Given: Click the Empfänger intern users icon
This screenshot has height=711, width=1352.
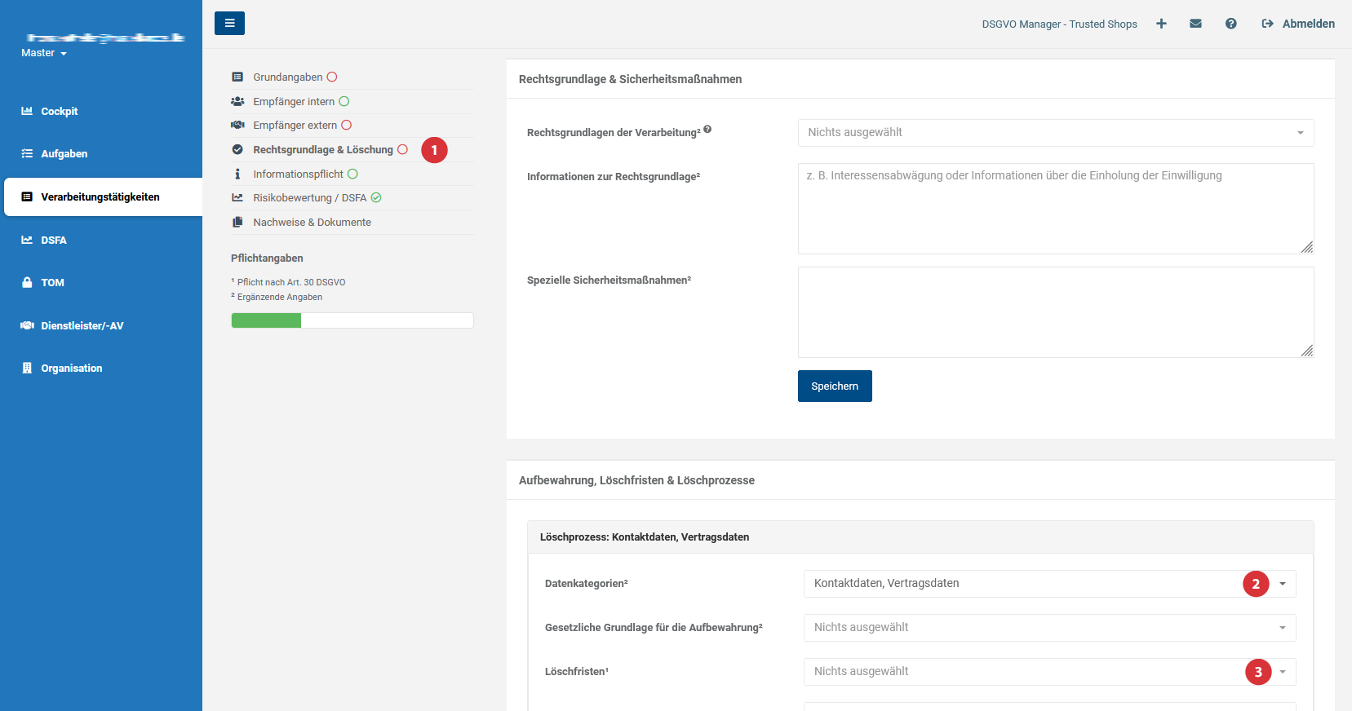Looking at the screenshot, I should (237, 102).
